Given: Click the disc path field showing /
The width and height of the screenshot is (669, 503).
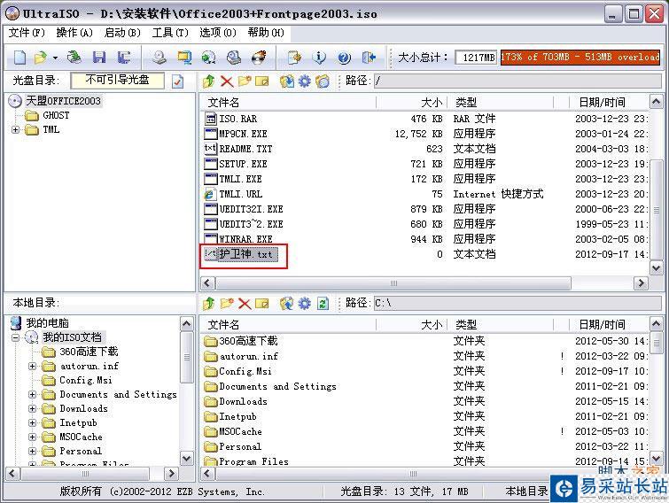Looking at the screenshot, I should pyautogui.click(x=517, y=81).
